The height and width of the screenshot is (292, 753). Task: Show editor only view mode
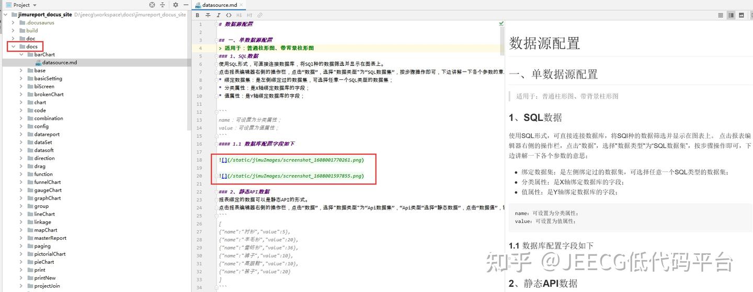coord(721,15)
